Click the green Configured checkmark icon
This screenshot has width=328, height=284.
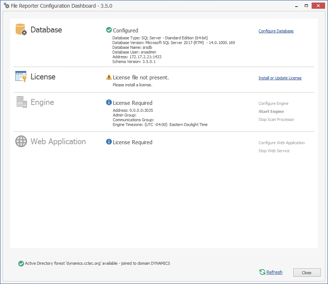(x=109, y=30)
